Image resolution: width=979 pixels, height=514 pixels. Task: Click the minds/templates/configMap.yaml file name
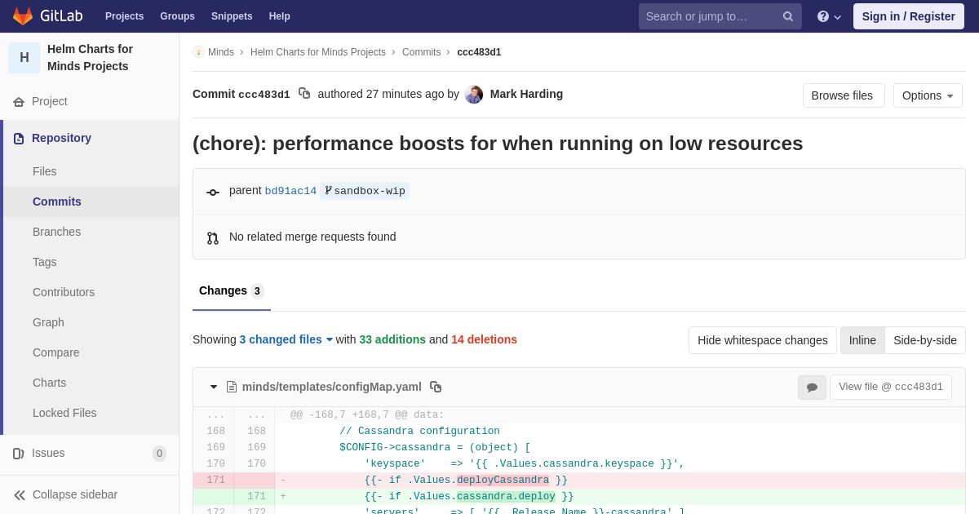(332, 387)
